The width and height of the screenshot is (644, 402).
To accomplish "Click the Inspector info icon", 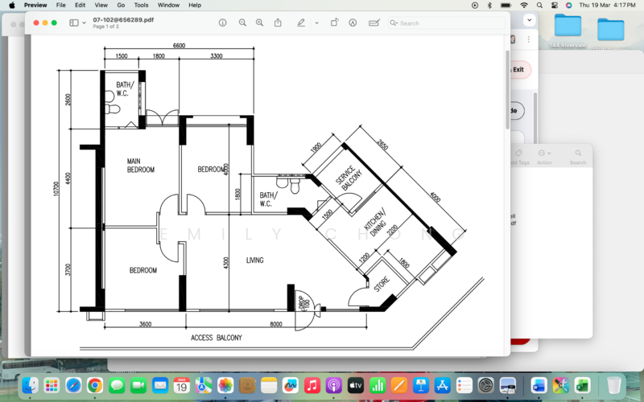I will (223, 23).
